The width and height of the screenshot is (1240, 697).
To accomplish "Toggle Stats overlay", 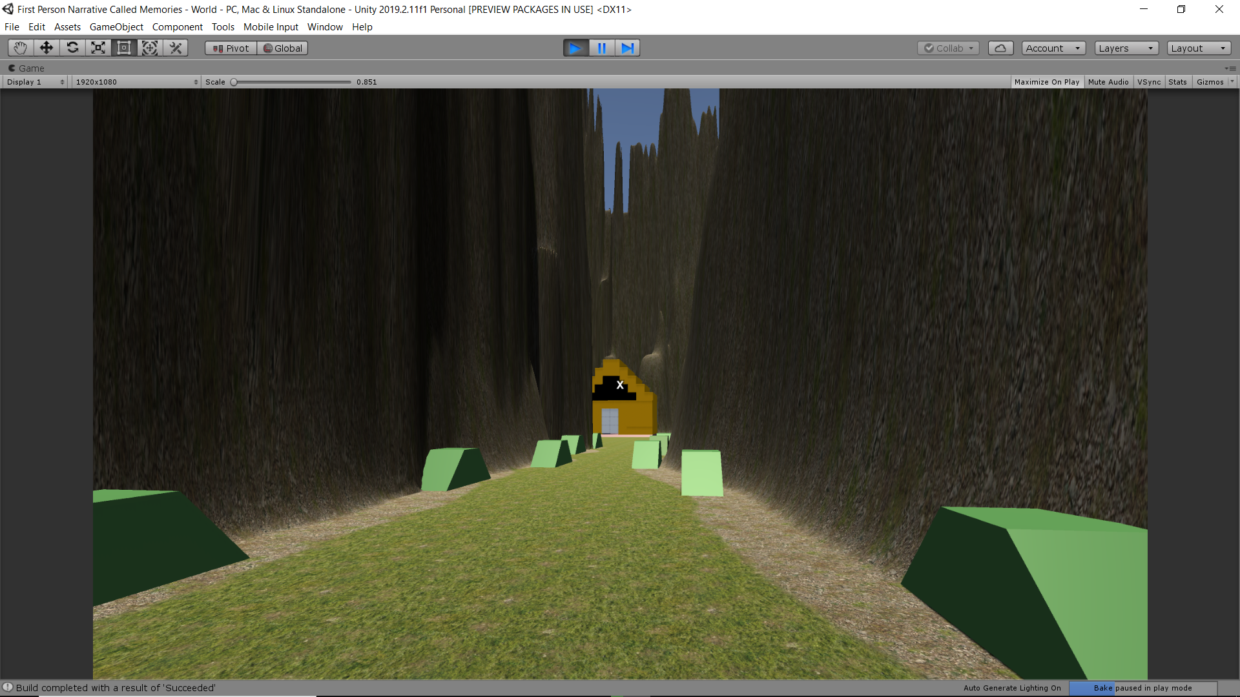I will (1177, 82).
